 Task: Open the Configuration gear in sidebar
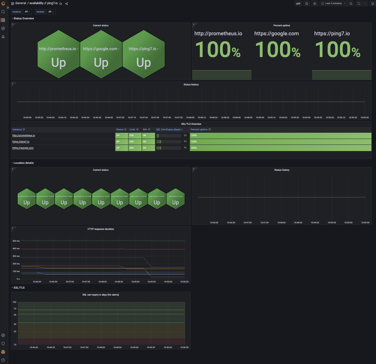3,335
